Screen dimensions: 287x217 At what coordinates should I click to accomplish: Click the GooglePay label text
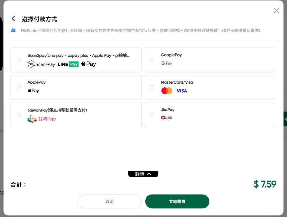171,55
